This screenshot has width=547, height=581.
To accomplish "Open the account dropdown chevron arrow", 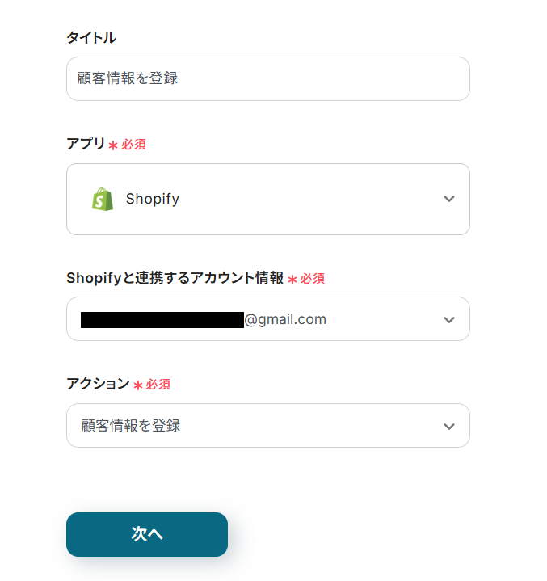I will (x=449, y=319).
